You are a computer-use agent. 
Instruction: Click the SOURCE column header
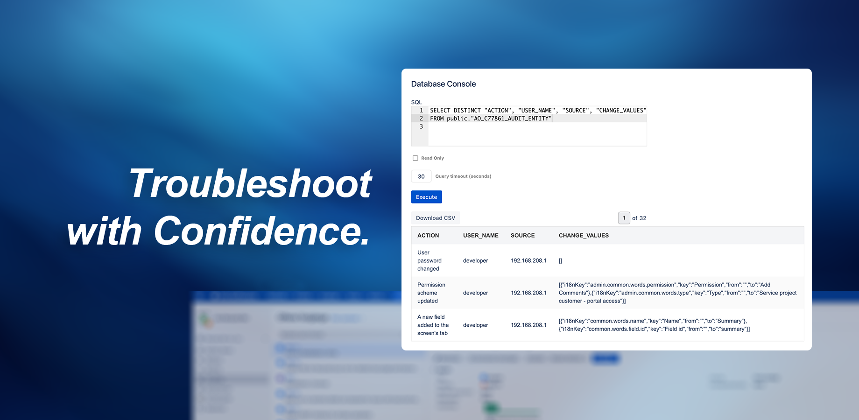click(x=523, y=236)
